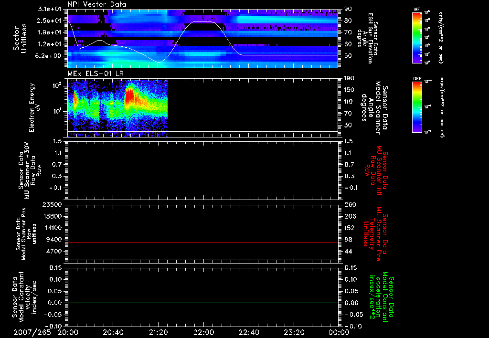Click the 9400 scanner position tick value
This screenshot has height=338, width=489.
pos(53,240)
